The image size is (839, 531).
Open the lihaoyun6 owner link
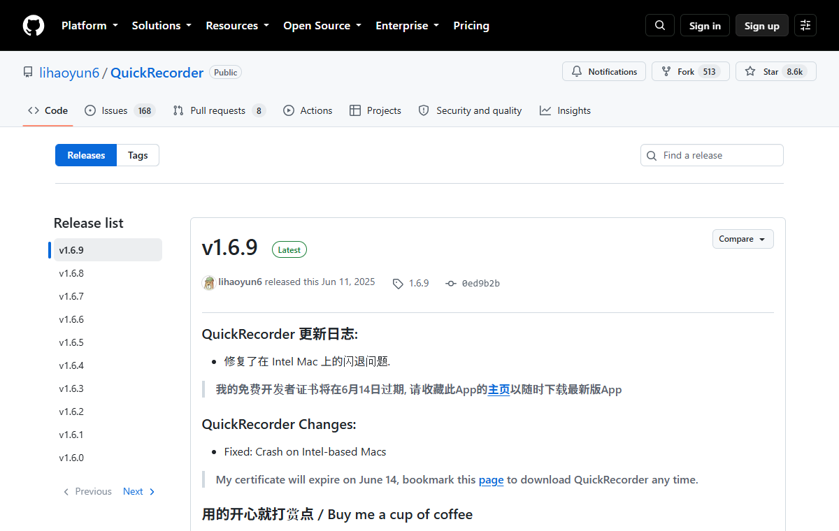(69, 73)
